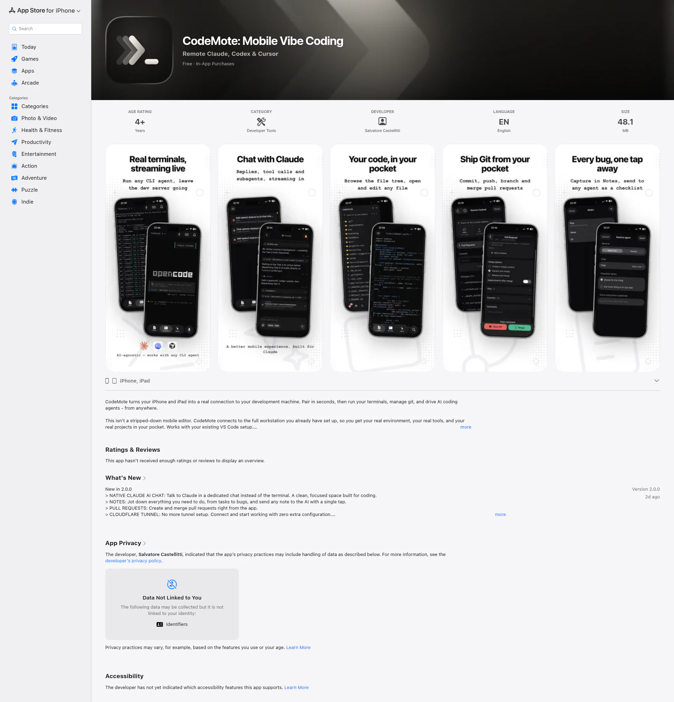Open the Action category icon
Screen dimensions: 674x702
(x=14, y=166)
